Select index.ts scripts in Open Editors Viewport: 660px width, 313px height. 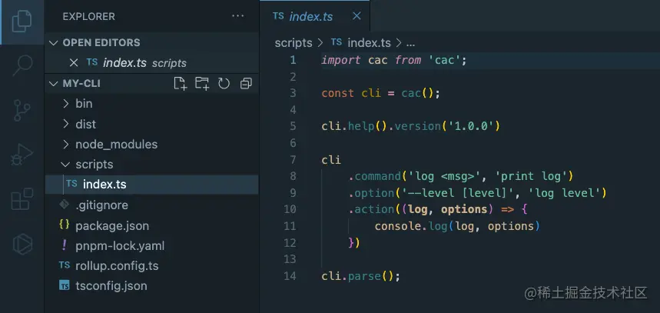[152, 63]
